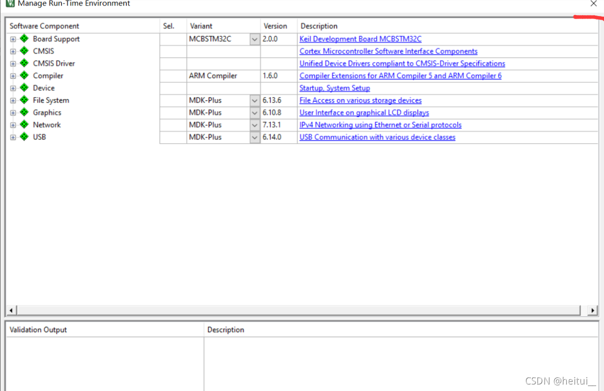Click the Validation Output column header
604x391 pixels.
[105, 330]
